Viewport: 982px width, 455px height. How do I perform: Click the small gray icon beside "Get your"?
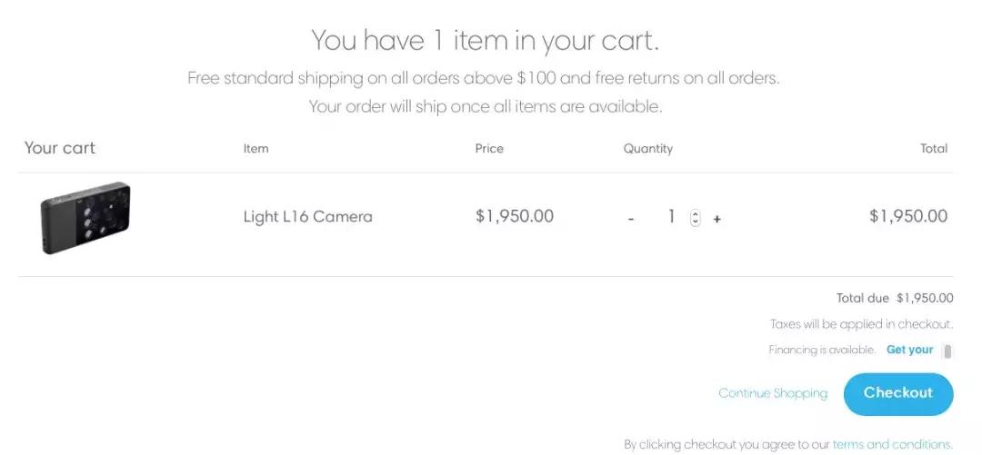pos(947,351)
